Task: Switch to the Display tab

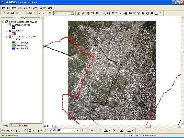Action: pos(5,125)
